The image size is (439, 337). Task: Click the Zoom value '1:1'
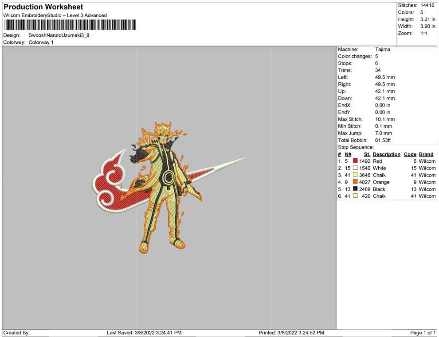click(423, 33)
